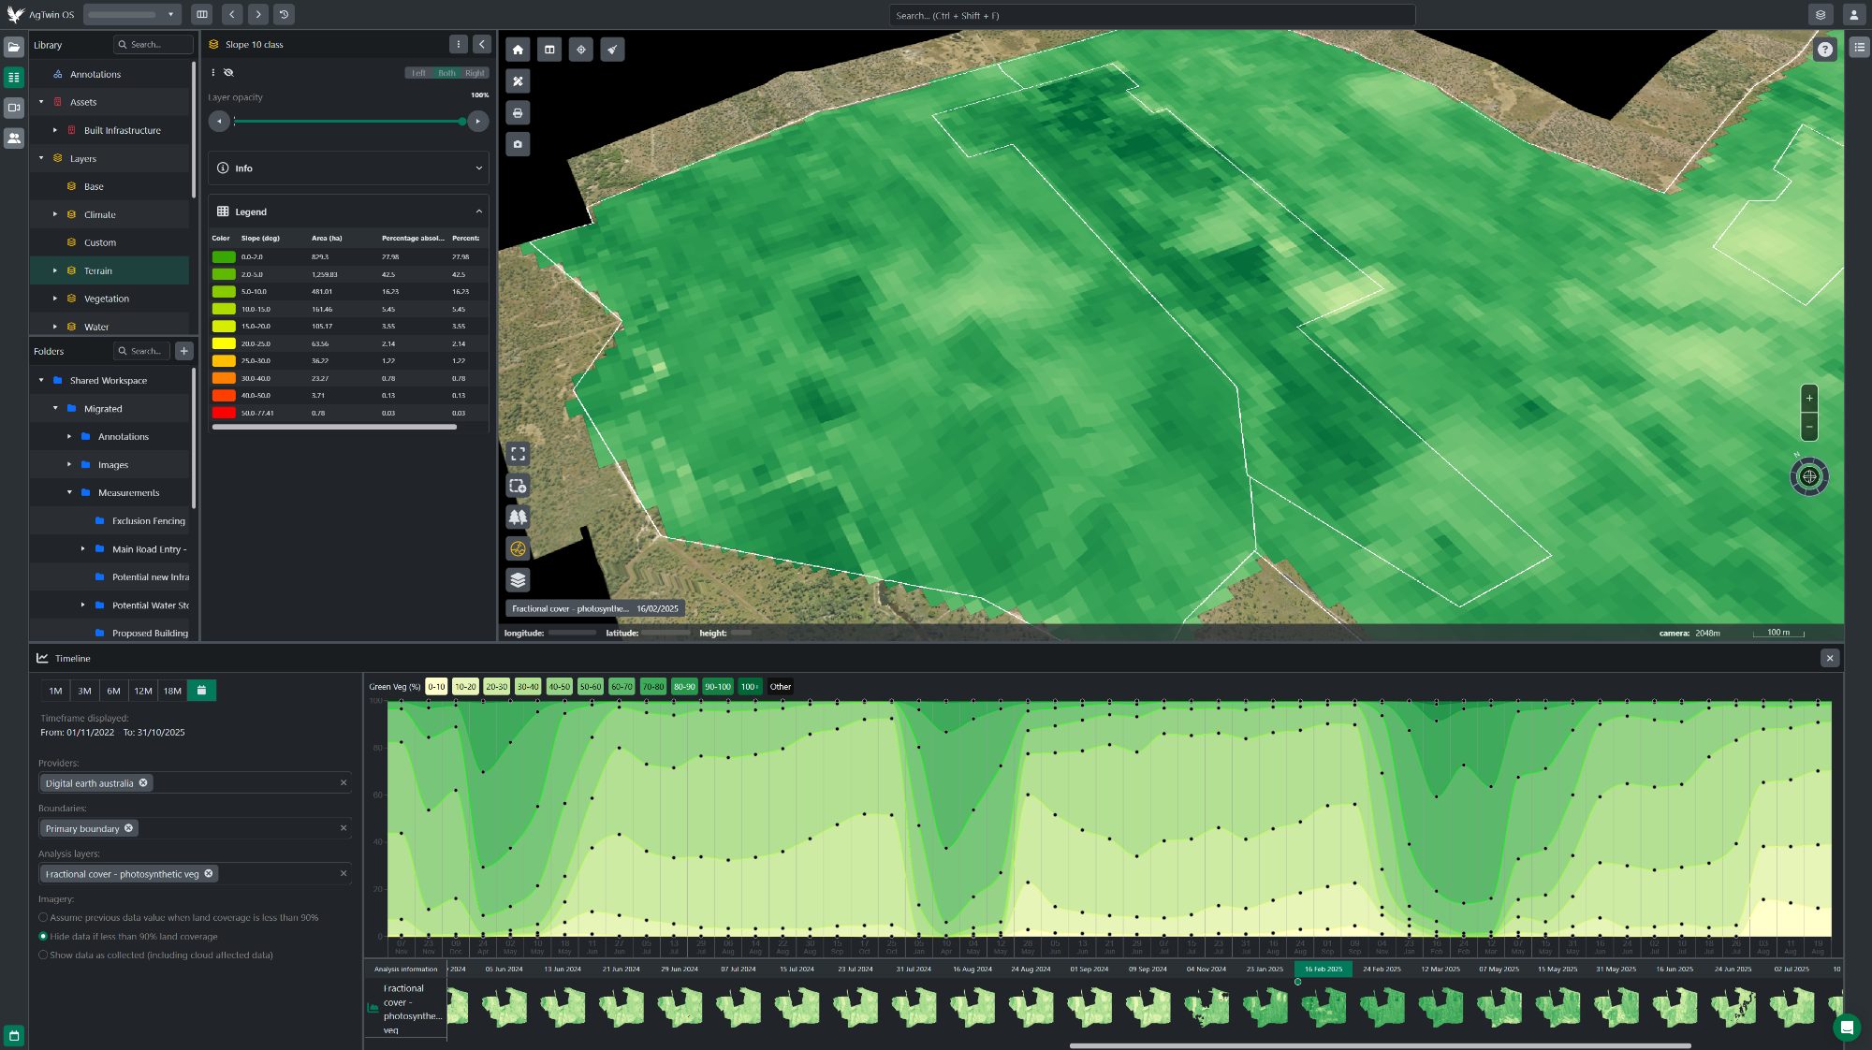Select the 12M timeframe tab
The image size is (1872, 1050).
pos(143,691)
